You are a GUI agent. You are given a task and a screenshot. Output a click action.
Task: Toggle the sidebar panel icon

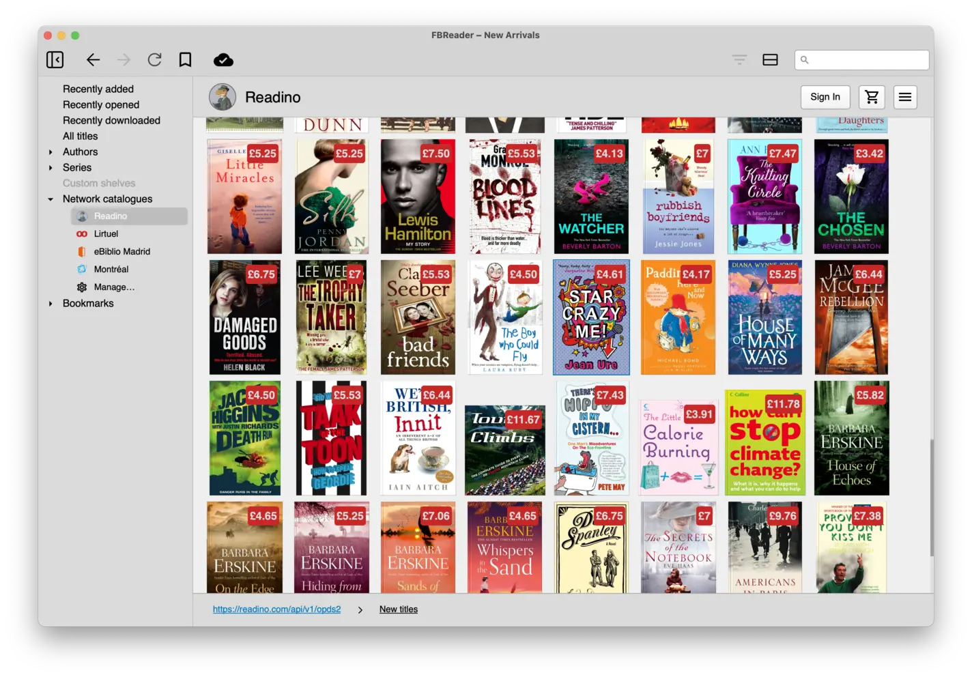[55, 60]
